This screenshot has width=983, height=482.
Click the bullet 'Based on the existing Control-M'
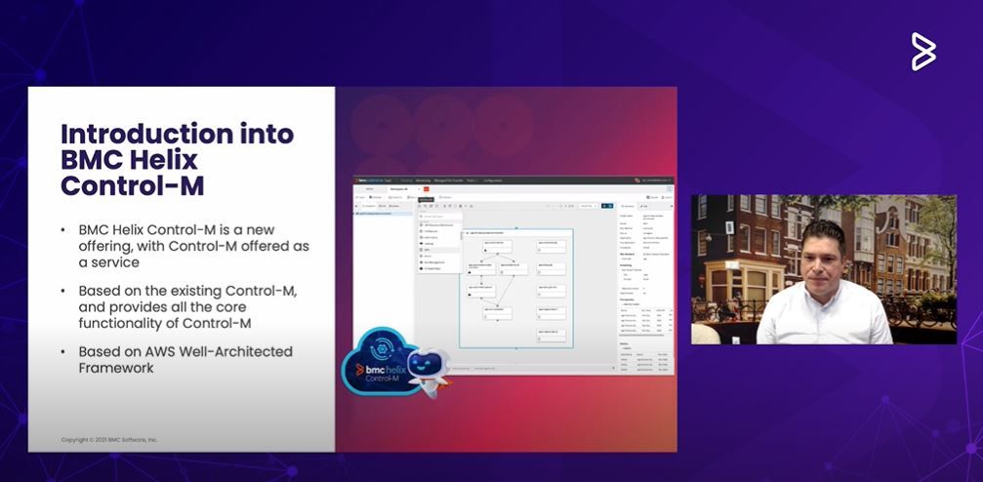pos(187,307)
